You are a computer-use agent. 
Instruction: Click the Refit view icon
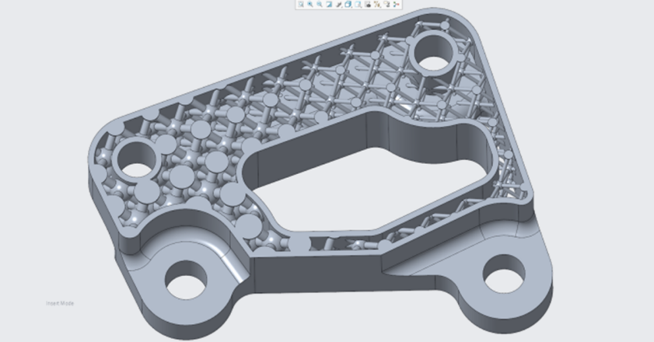300,5
